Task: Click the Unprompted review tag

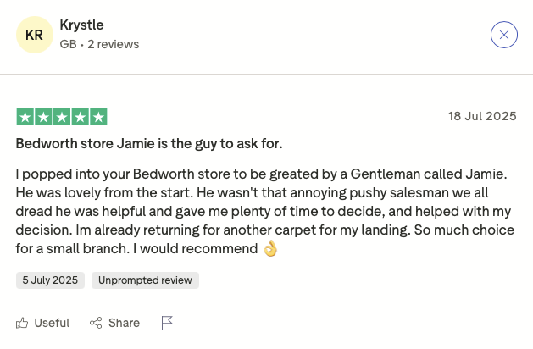Action: click(x=145, y=280)
